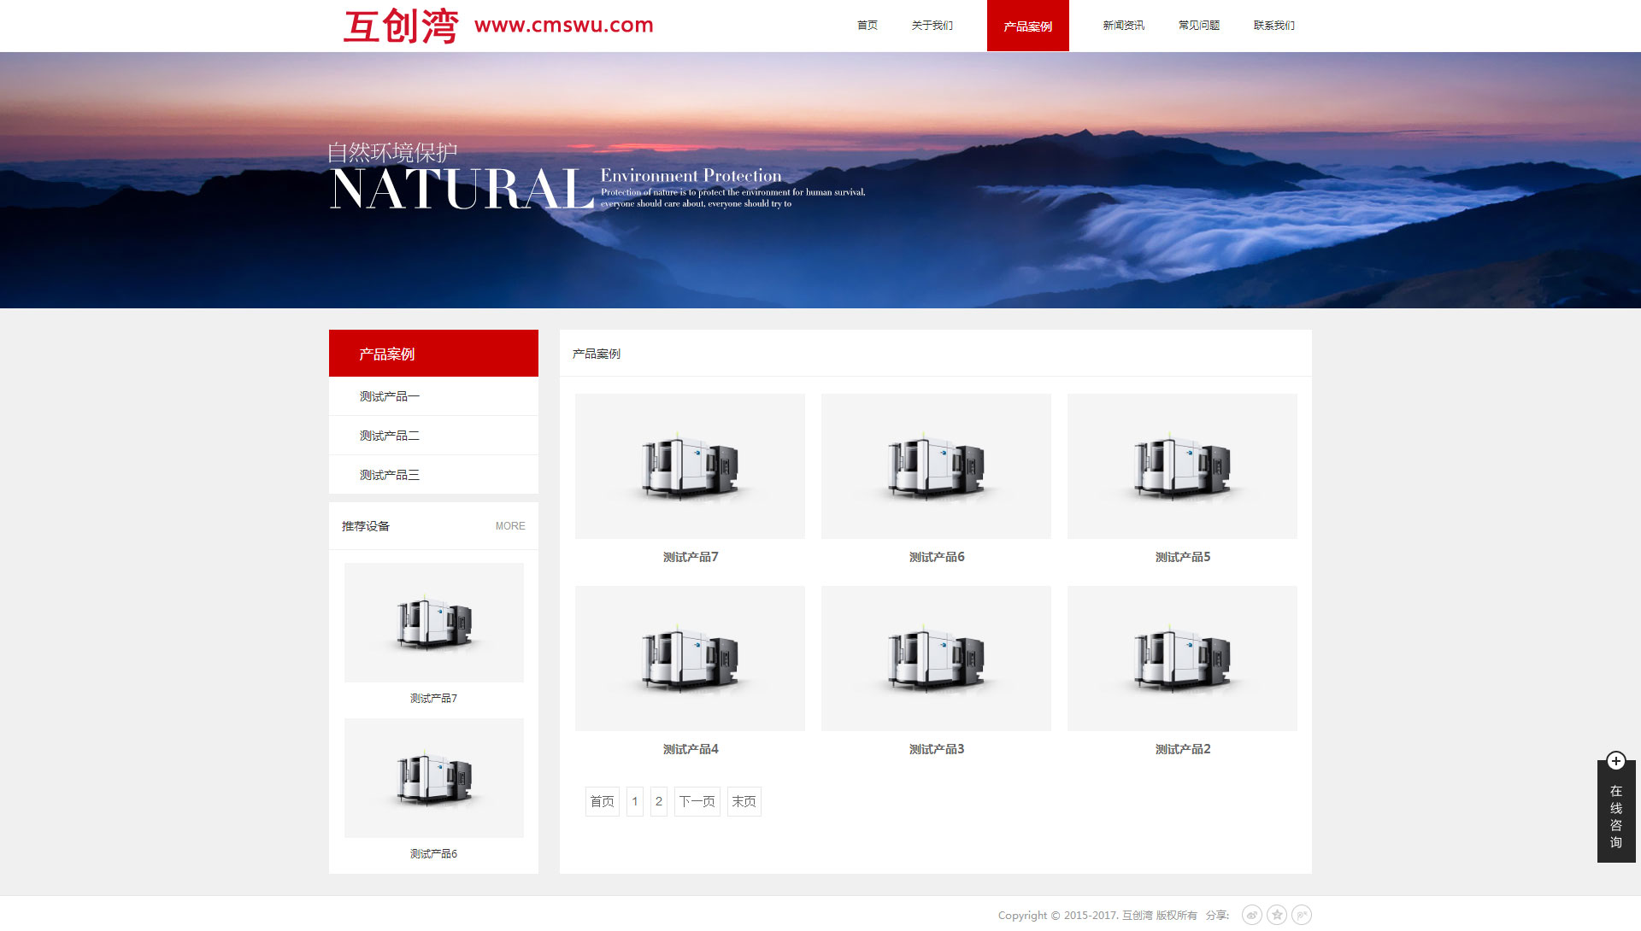
Task: Jump to 末页 last page
Action: point(744,801)
